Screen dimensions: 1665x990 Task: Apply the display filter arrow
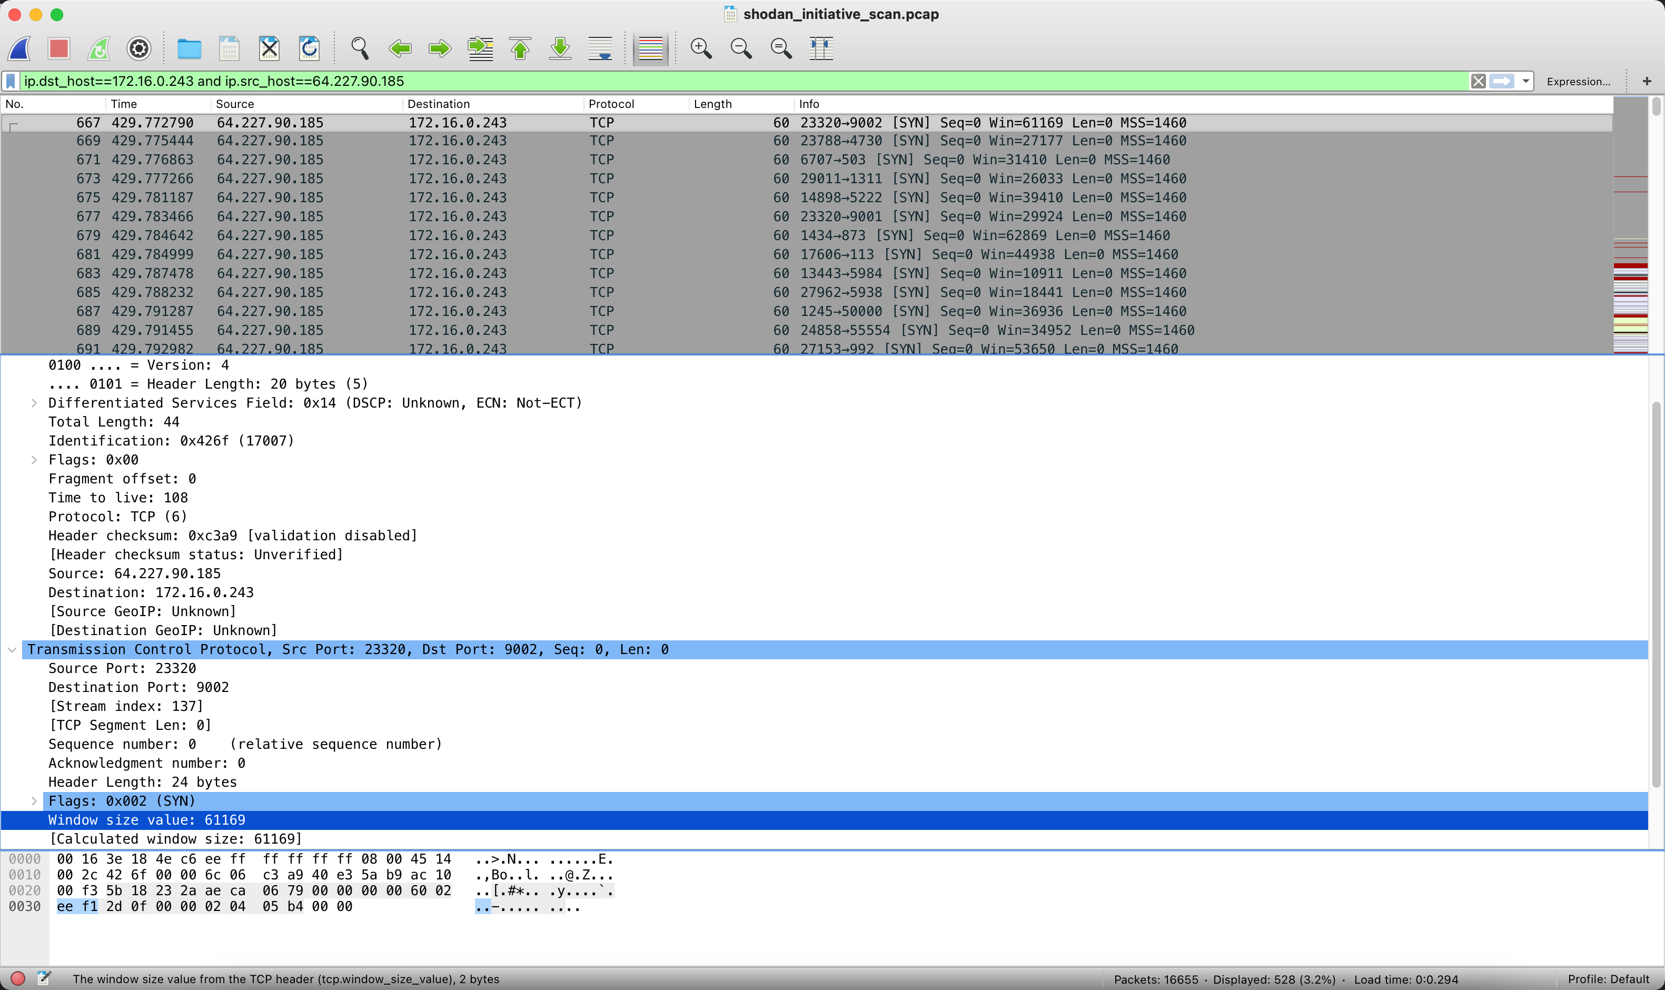[1502, 82]
